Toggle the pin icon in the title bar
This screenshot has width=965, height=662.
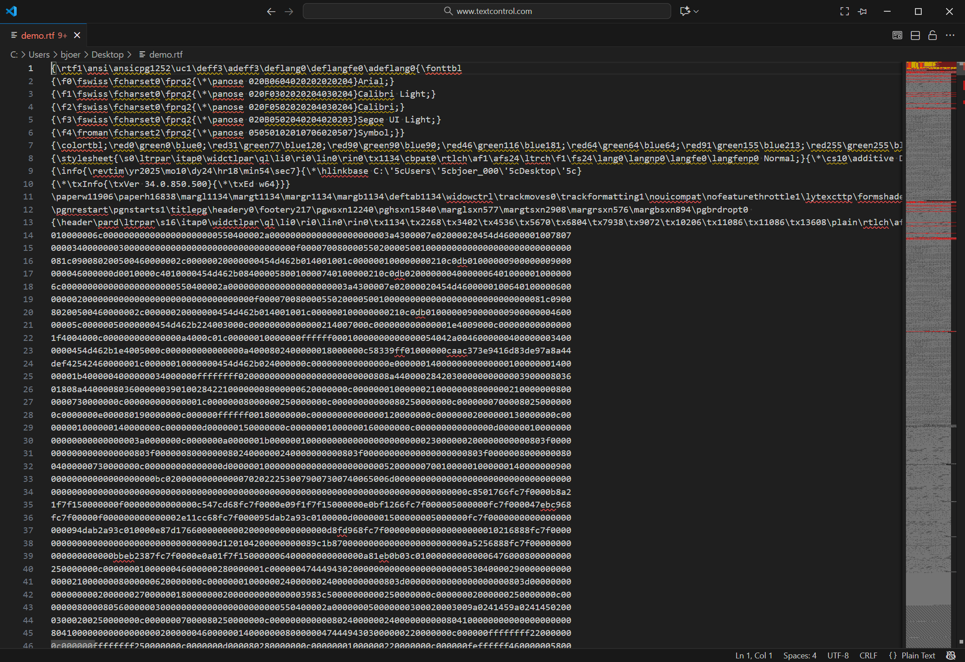click(x=862, y=11)
